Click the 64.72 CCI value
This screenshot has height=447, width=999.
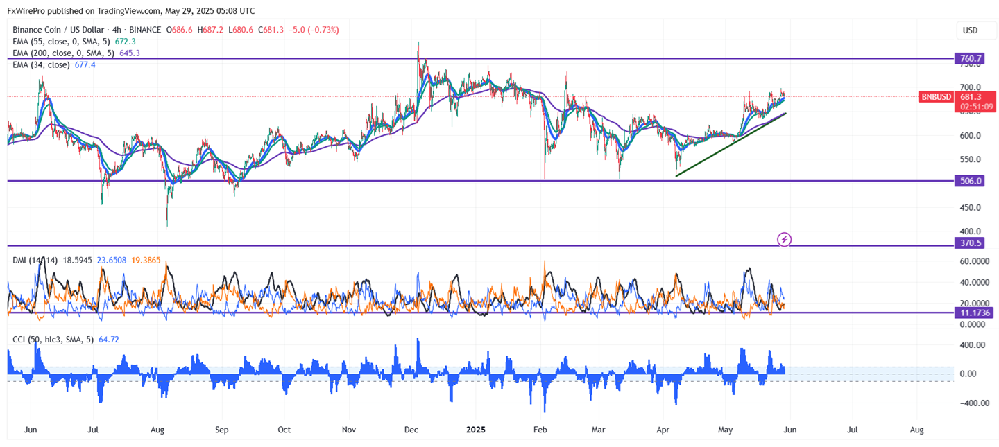click(110, 340)
